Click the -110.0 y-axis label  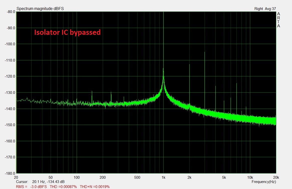[10, 60]
